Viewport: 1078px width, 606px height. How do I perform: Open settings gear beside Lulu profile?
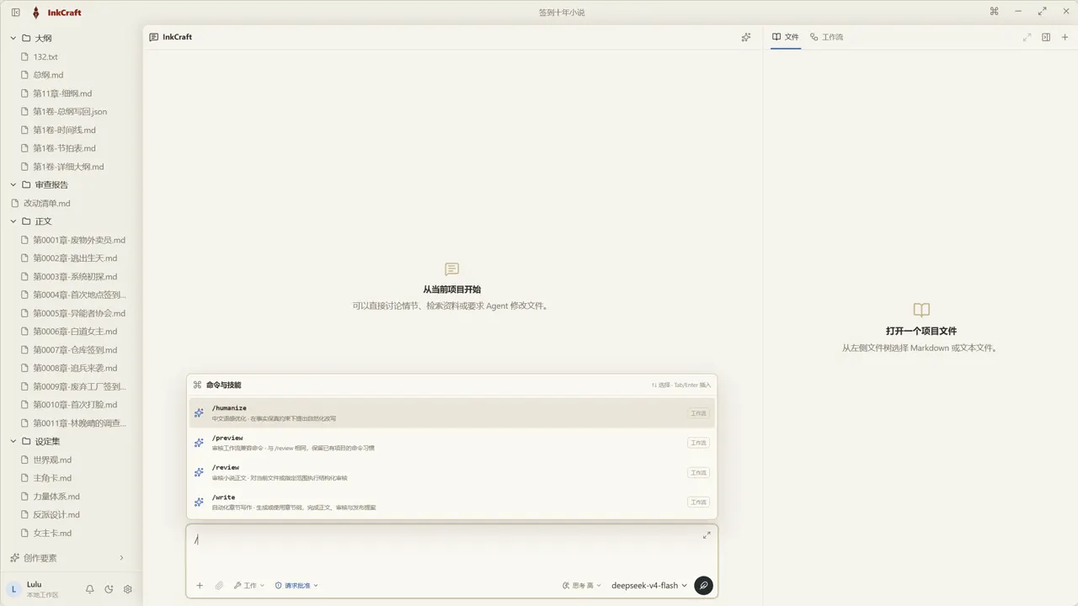tap(128, 589)
